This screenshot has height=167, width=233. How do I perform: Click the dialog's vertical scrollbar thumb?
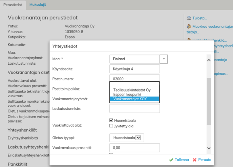point(209,102)
